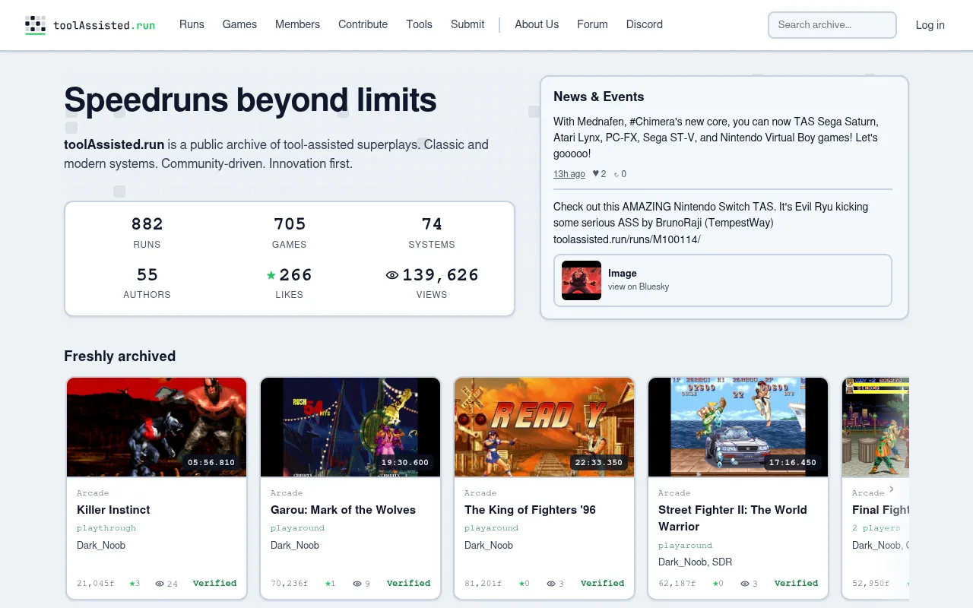The height and width of the screenshot is (608, 973).
Task: Click the star icon on Garou card
Action: coord(328,584)
